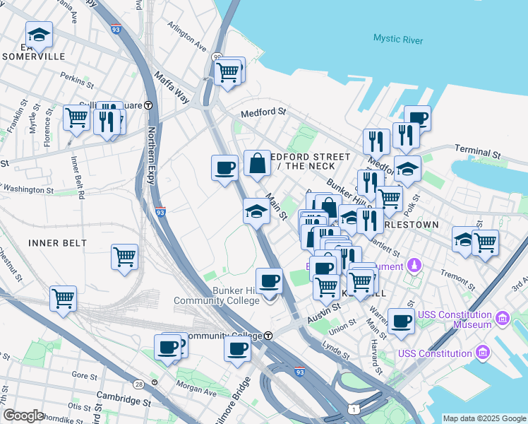Click the Morgan Ave street label
The image size is (528, 424).
click(196, 388)
